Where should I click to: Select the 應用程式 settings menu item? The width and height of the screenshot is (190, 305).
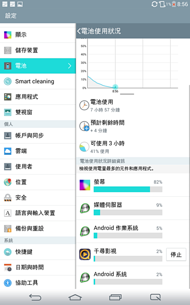click(x=38, y=97)
